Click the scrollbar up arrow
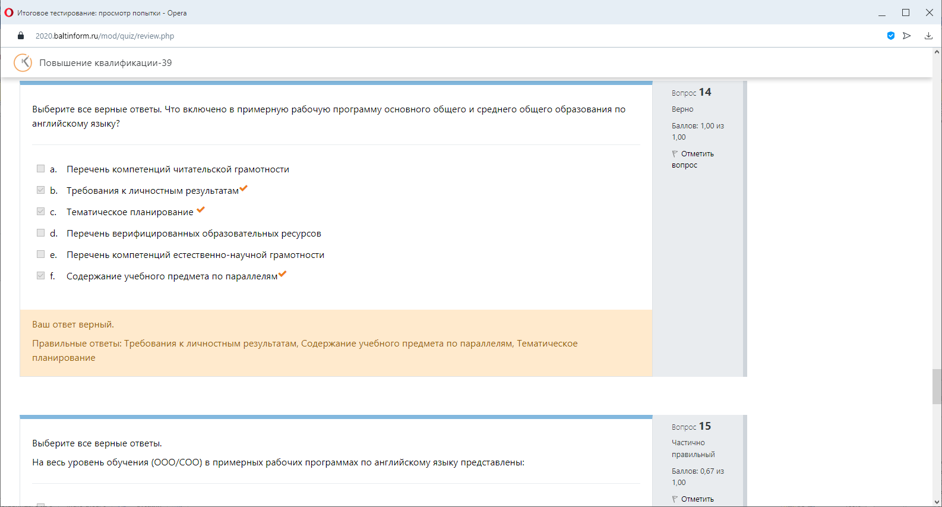 tap(937, 52)
